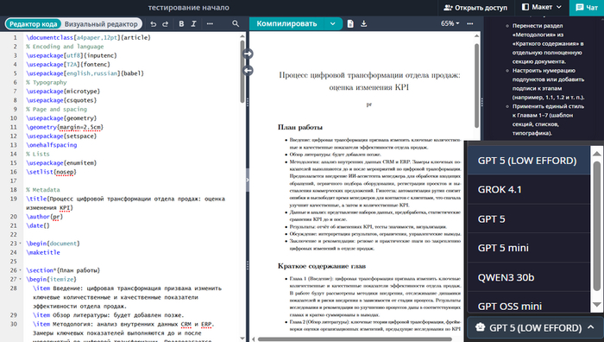Toggle italic formatting
This screenshot has width=604, height=342.
pos(193,24)
